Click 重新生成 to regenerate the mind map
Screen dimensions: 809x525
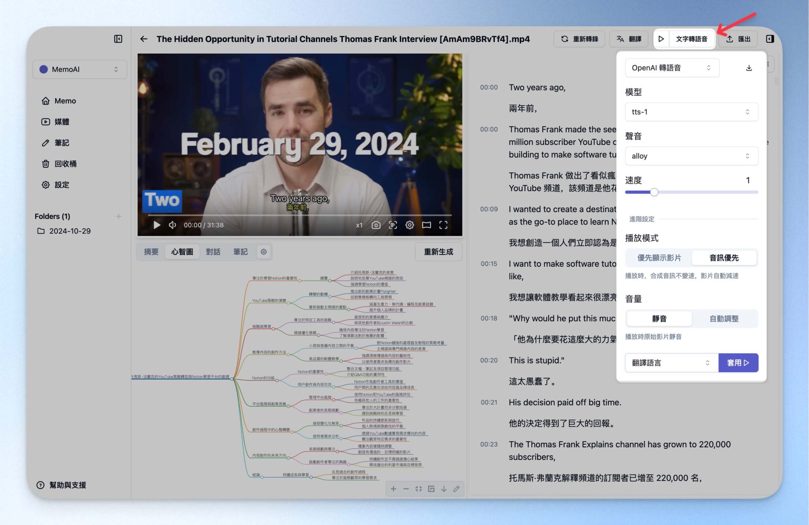[438, 251]
